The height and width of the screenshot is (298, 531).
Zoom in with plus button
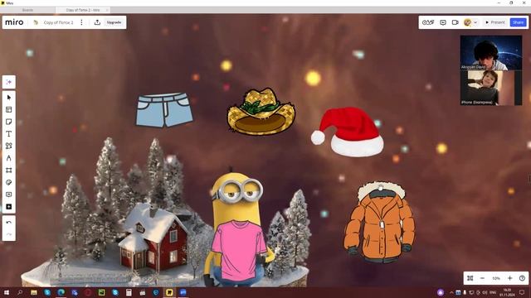click(x=510, y=278)
